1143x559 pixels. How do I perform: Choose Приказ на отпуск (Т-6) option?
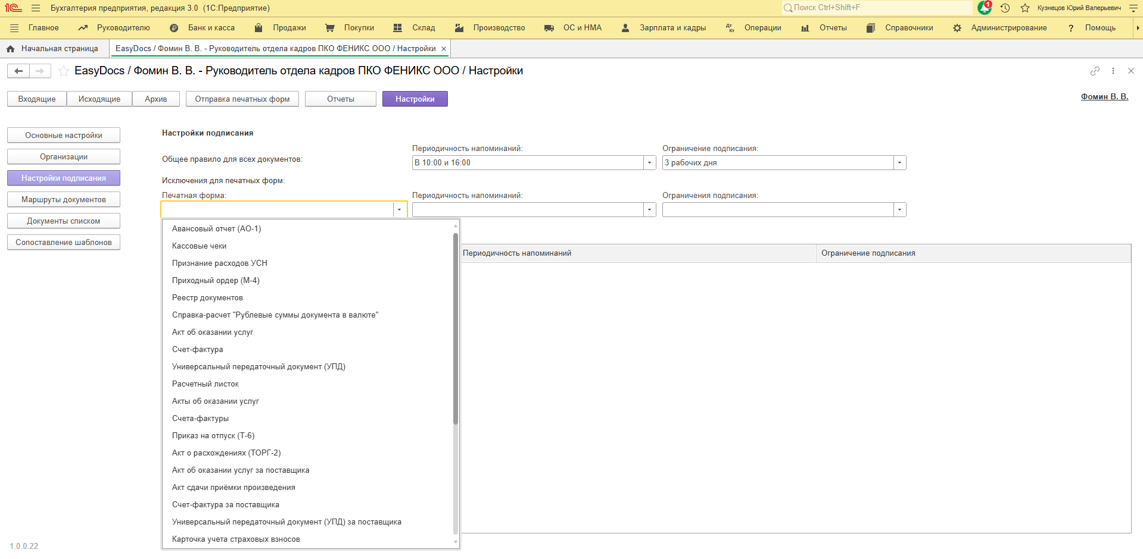[x=213, y=436]
